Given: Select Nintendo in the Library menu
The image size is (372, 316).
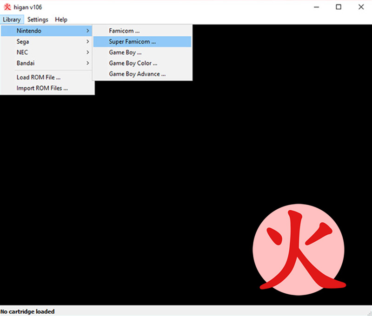Looking at the screenshot, I should pyautogui.click(x=46, y=31).
